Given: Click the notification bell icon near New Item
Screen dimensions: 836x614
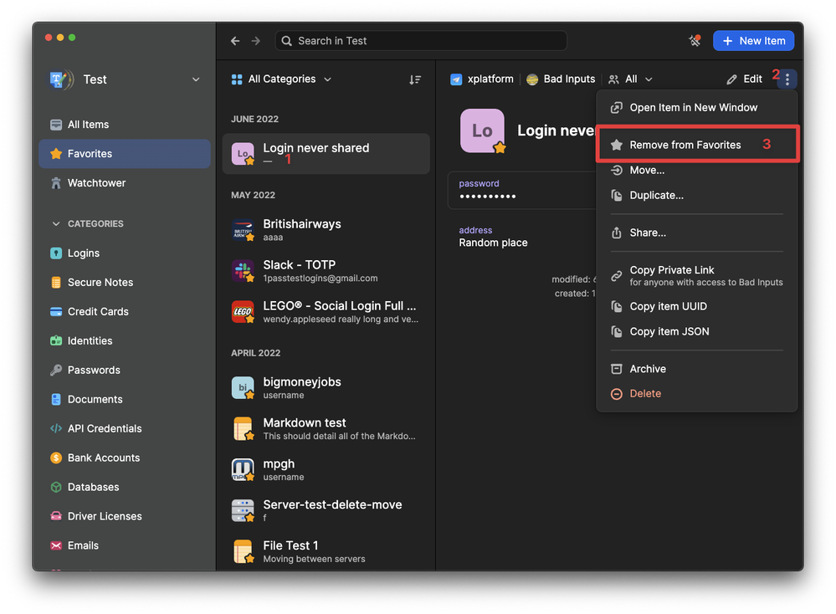Looking at the screenshot, I should tap(694, 41).
